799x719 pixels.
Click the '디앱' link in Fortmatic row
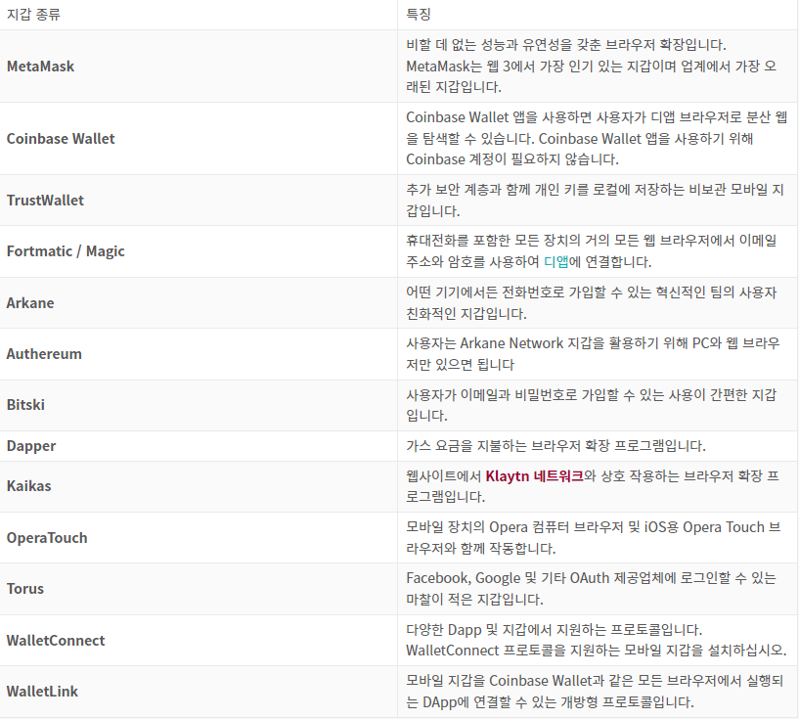point(555,262)
